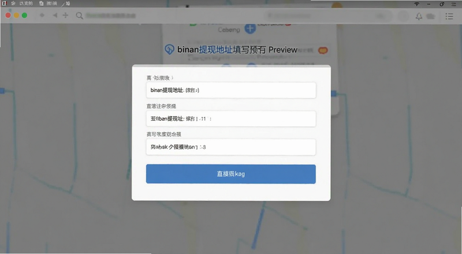The image size is (462, 254).
Task: Click the binan提现地址填写预有 Preview heading
Action: (237, 50)
